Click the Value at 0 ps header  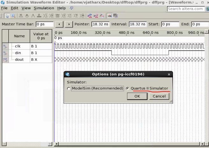tap(41, 36)
